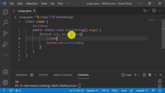Open the File menu

coord(12,3)
